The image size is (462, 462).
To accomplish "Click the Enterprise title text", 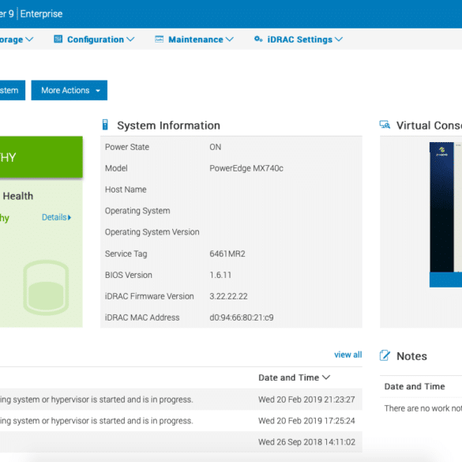I will pyautogui.click(x=41, y=14).
